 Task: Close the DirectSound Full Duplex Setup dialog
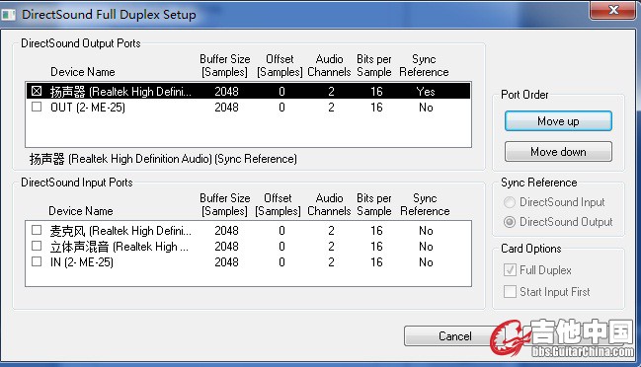tap(613, 10)
